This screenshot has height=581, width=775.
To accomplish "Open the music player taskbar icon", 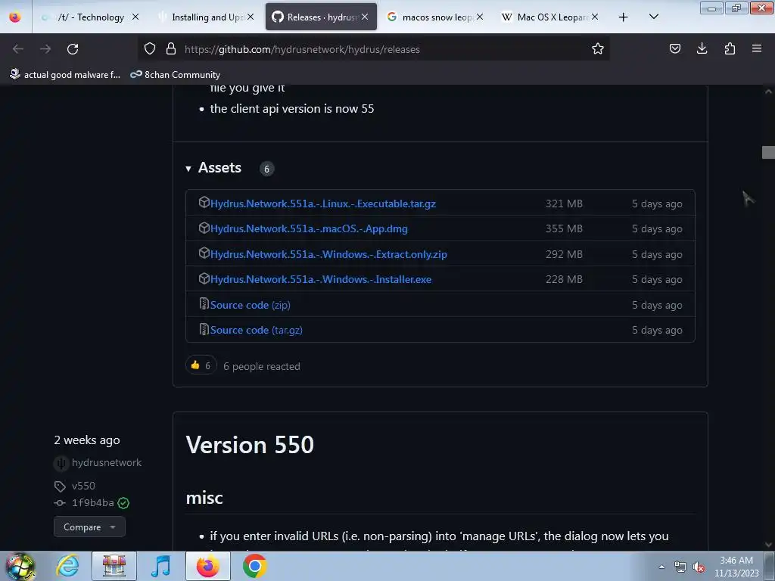I will click(x=160, y=566).
